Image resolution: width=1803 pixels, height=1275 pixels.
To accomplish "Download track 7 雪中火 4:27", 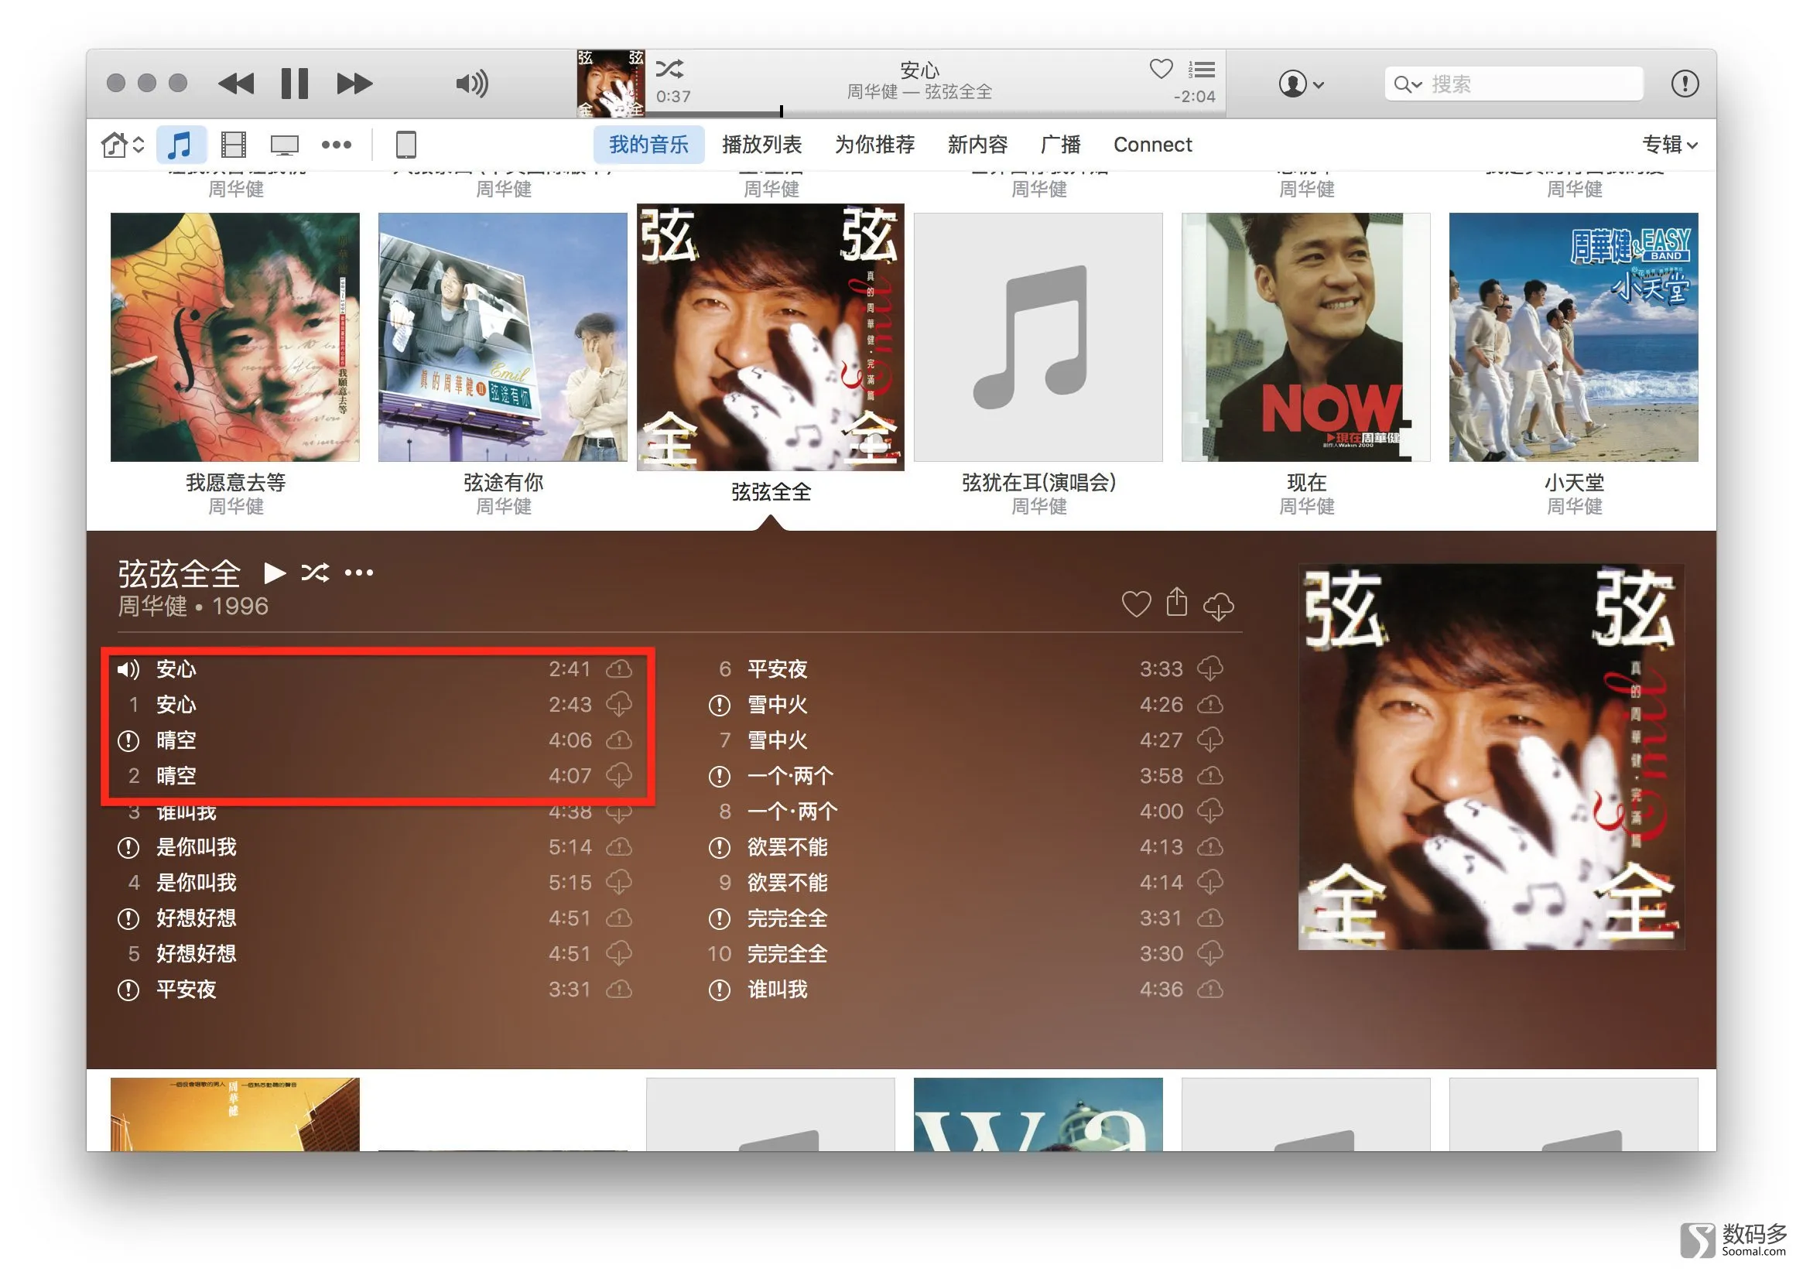I will click(x=1210, y=740).
